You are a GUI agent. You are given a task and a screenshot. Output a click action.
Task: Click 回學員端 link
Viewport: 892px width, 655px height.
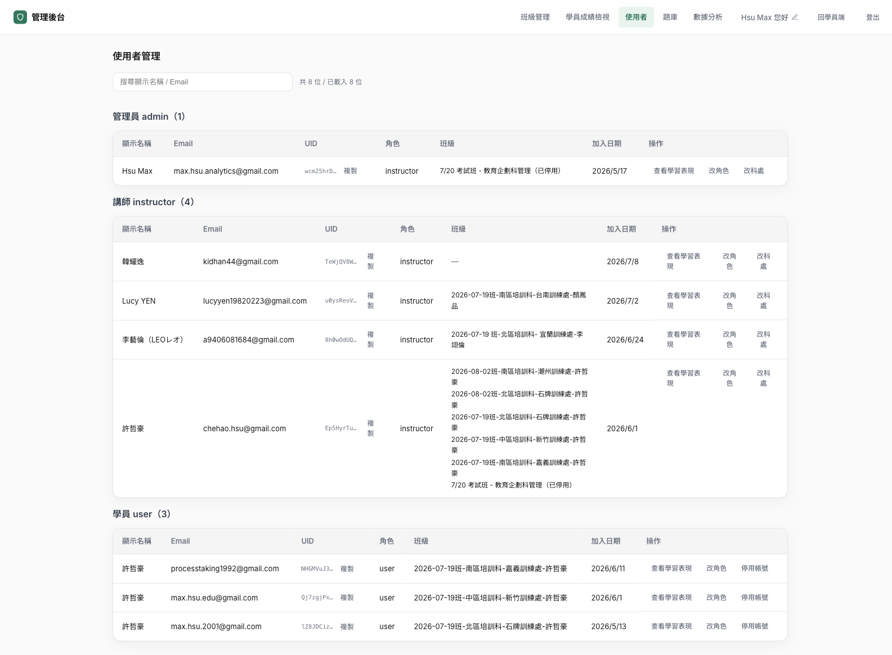click(x=831, y=17)
